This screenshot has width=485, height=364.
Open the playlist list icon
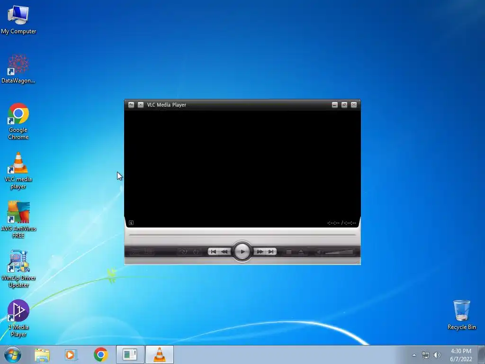[x=136, y=252]
